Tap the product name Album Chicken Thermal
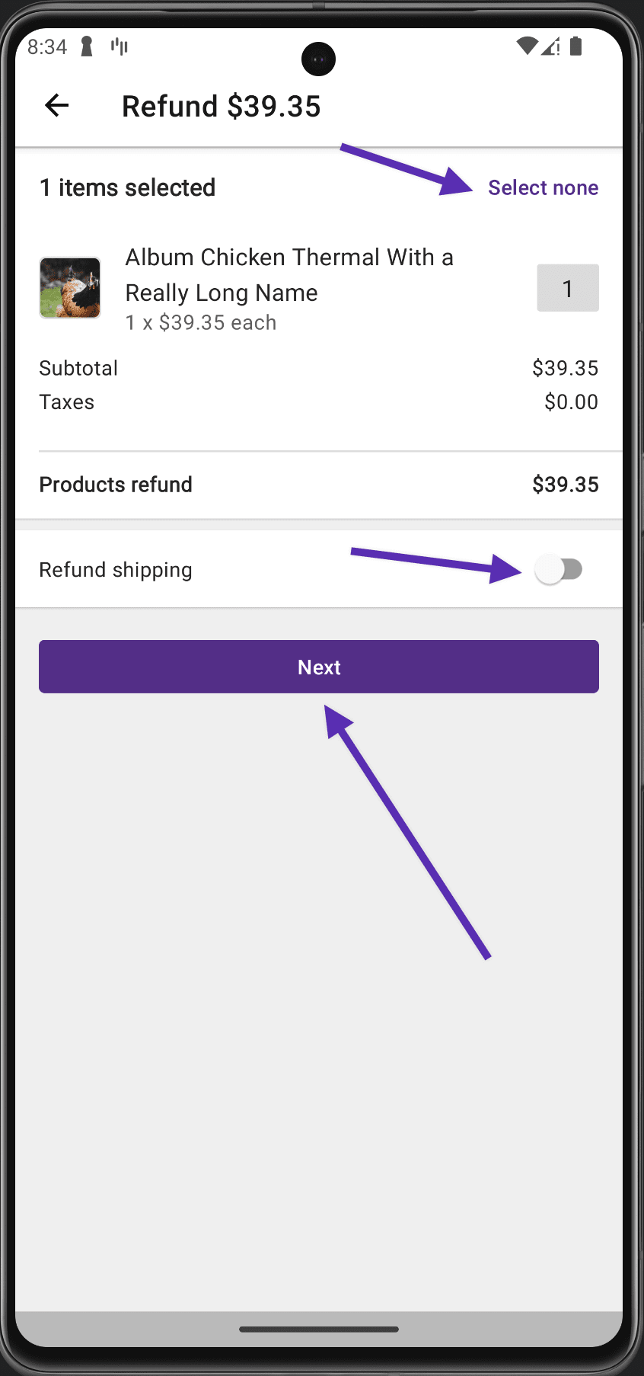This screenshot has width=644, height=1376. (x=289, y=274)
